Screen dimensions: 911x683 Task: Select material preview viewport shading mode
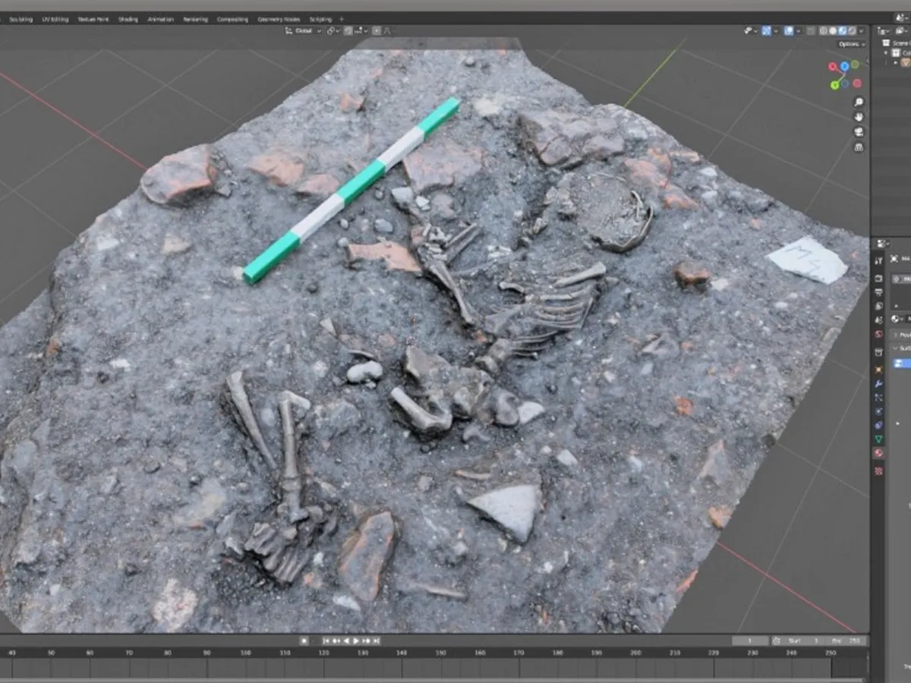click(x=841, y=30)
